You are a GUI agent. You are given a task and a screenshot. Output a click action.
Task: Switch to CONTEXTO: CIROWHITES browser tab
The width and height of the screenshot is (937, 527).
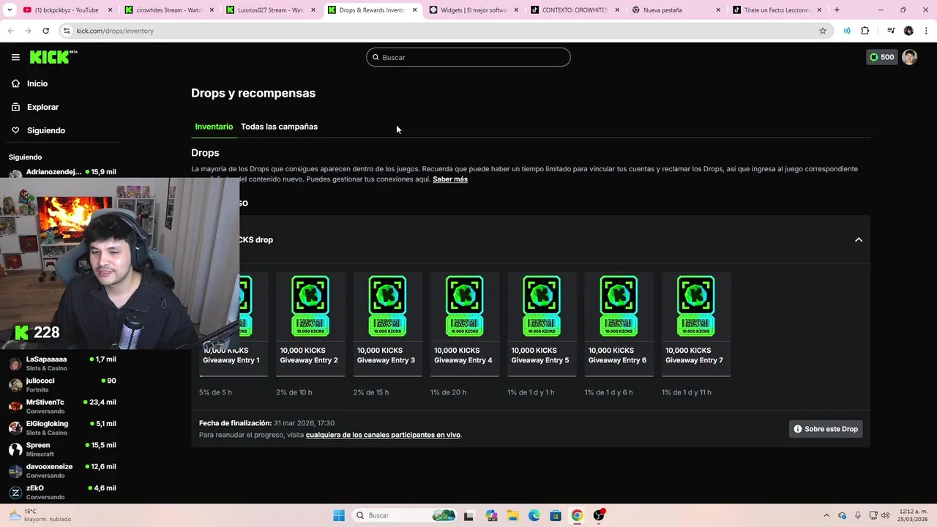click(x=575, y=10)
